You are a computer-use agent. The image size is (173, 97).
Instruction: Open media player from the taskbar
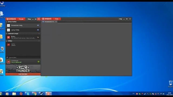7,94
